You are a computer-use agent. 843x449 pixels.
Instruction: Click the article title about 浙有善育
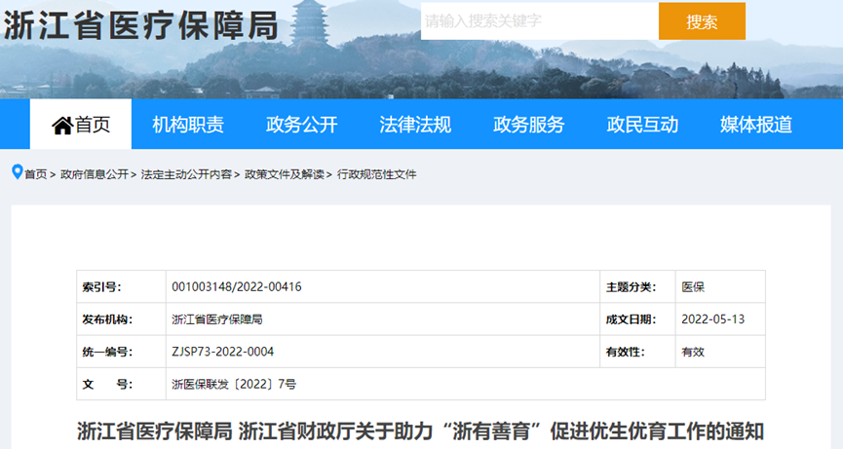click(x=420, y=431)
